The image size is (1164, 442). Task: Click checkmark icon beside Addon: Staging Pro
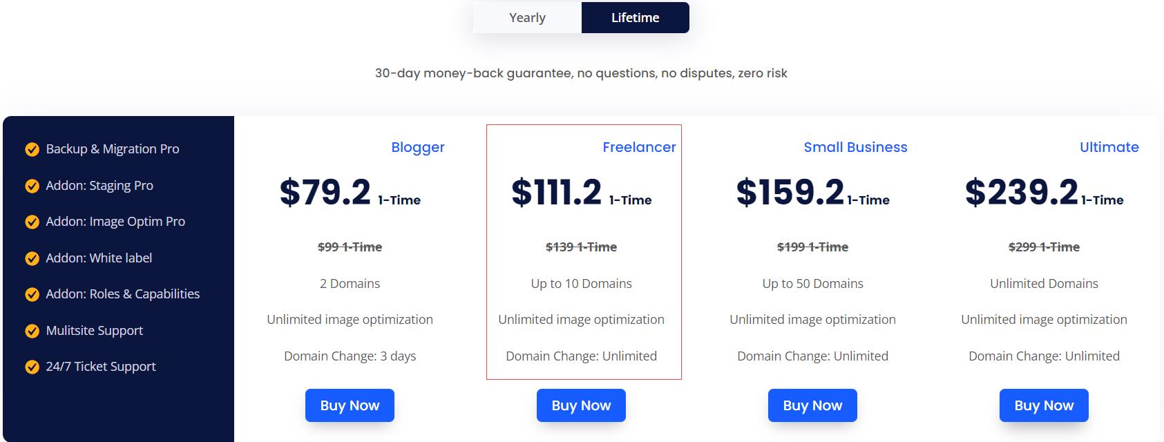(32, 186)
